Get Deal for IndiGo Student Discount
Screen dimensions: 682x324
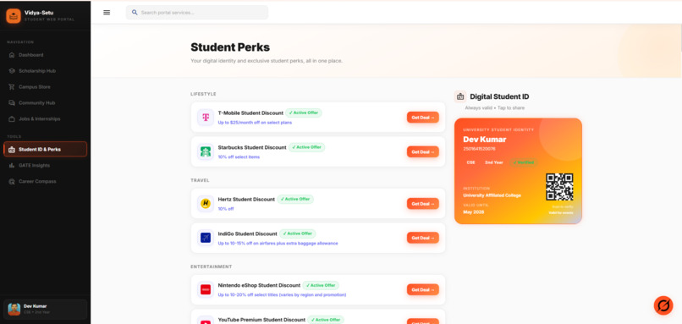pos(423,238)
